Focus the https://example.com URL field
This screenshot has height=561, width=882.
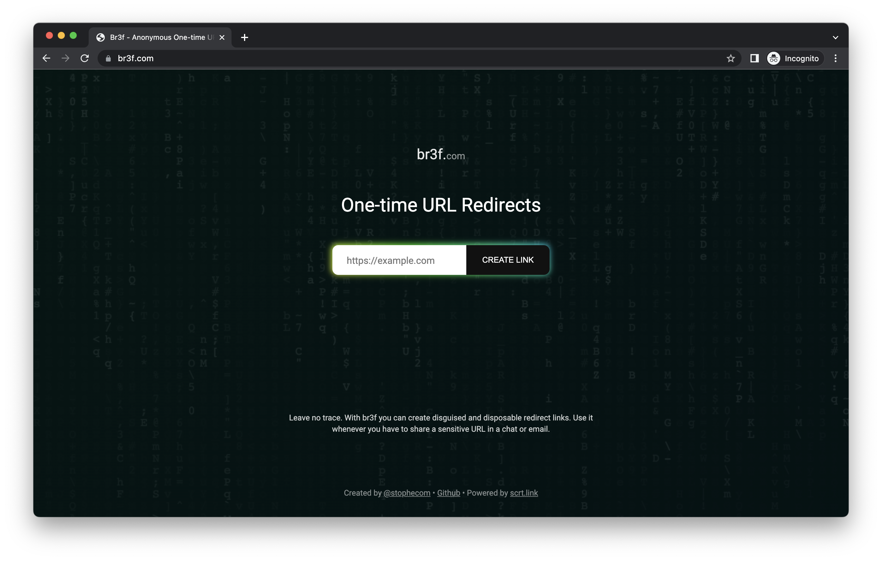[x=399, y=260]
